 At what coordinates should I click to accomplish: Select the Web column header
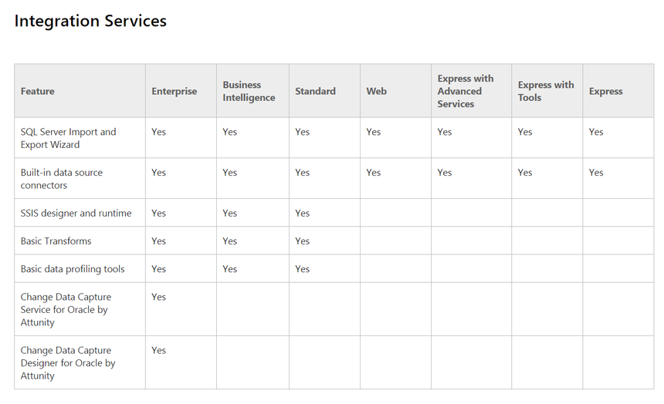point(376,91)
